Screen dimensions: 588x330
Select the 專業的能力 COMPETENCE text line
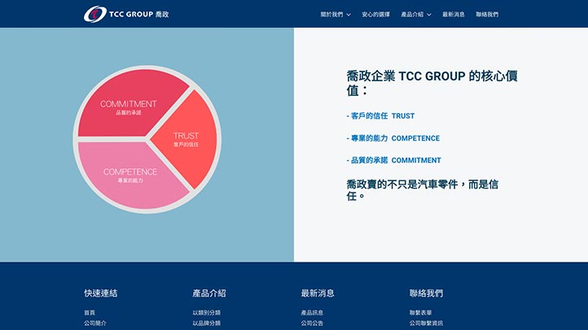click(393, 138)
